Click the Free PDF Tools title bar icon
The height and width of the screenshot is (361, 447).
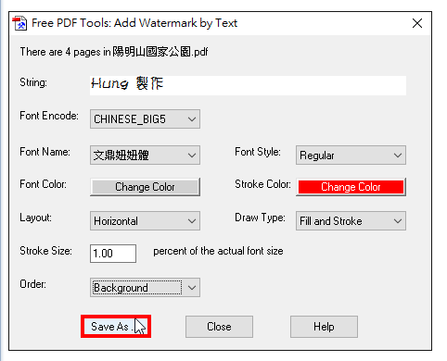(x=19, y=23)
